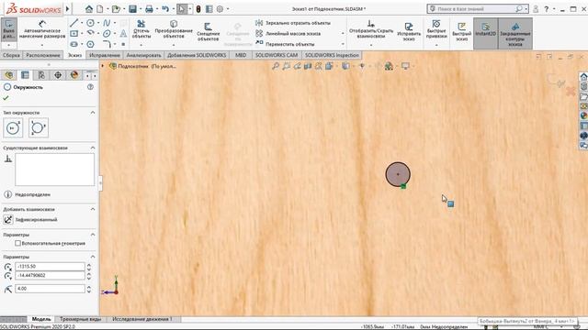Toggle Instant2D mode
588x330 pixels.
coord(486,33)
